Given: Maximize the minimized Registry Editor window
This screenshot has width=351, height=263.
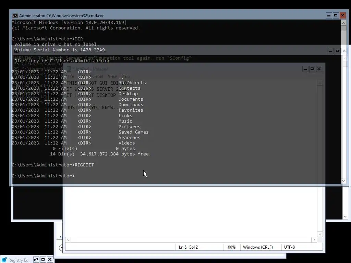Looking at the screenshot, I should click(x=43, y=260).
